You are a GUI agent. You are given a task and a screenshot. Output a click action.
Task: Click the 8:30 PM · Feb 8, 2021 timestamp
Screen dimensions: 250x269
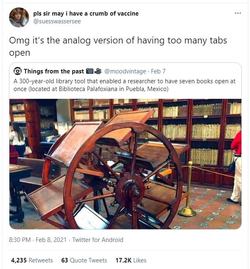tap(38, 239)
